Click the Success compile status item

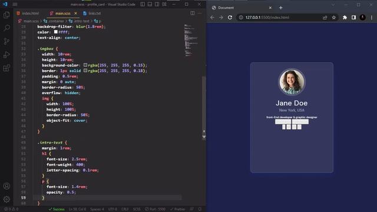tap(57, 209)
